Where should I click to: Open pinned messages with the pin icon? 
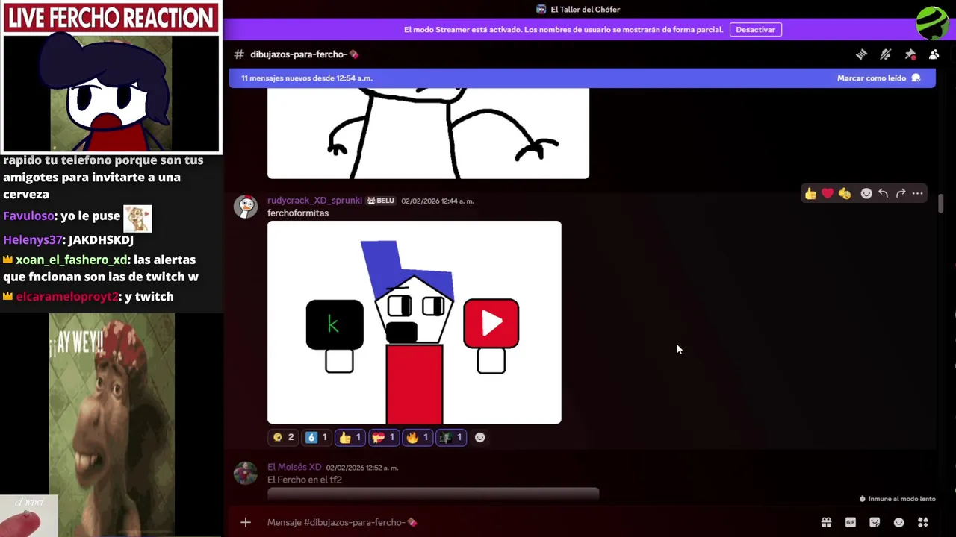(x=910, y=54)
